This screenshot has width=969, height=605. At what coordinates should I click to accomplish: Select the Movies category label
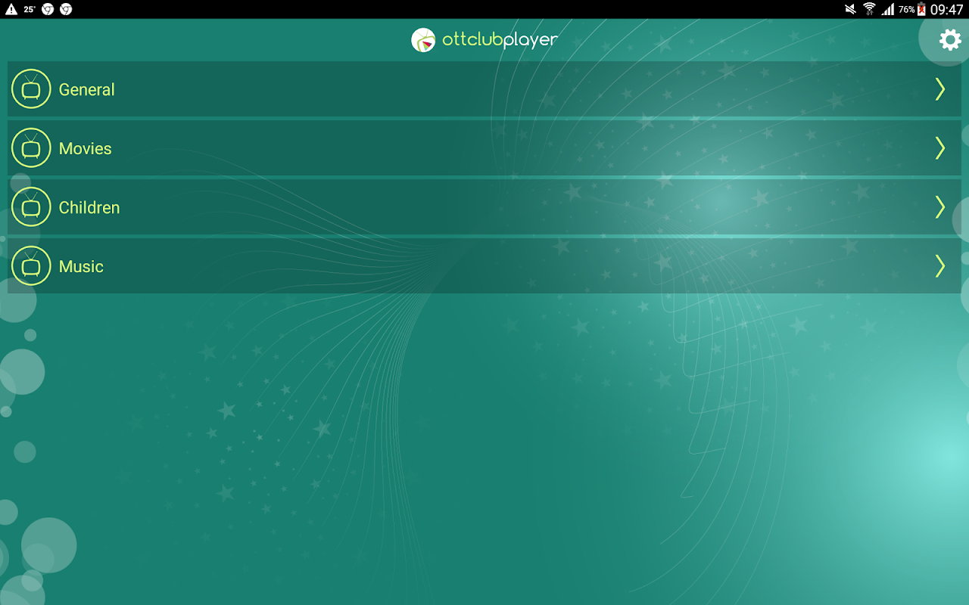(86, 148)
